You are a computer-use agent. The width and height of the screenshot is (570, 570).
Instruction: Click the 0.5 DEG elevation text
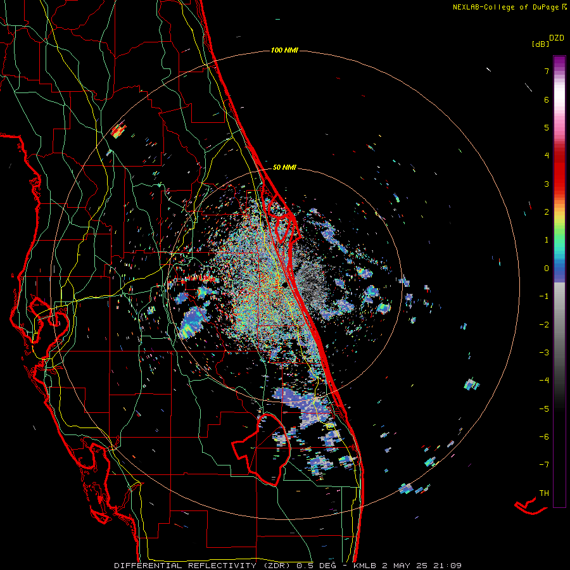316,566
